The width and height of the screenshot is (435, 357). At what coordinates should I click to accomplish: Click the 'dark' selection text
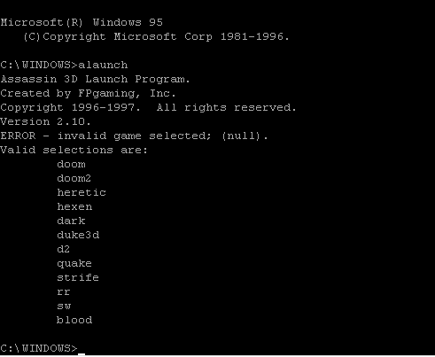71,221
